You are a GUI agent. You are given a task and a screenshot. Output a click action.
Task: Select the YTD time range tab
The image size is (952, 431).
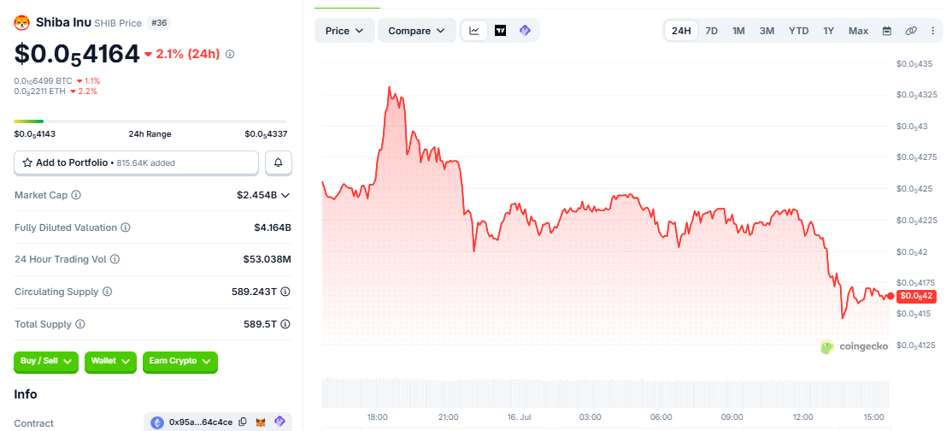[798, 31]
